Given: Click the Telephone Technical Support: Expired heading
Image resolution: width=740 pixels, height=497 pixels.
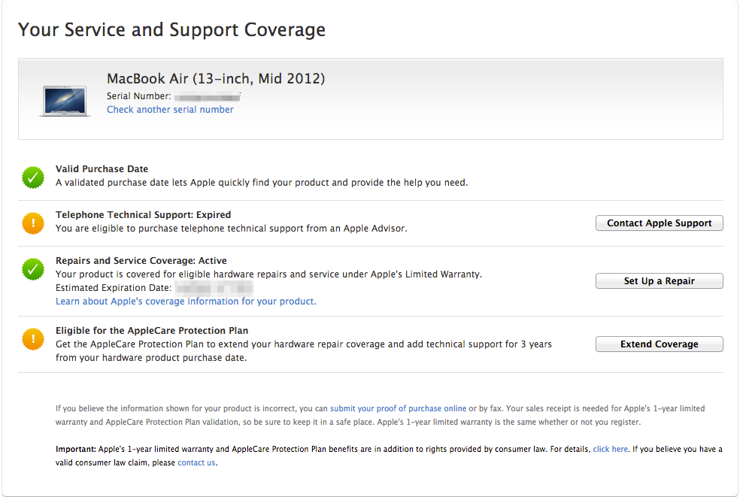Looking at the screenshot, I should click(x=143, y=215).
